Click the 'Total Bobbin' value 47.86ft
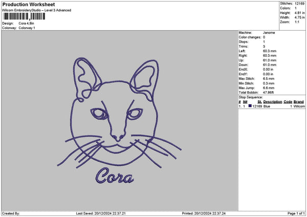The image size is (307, 217). (x=270, y=92)
